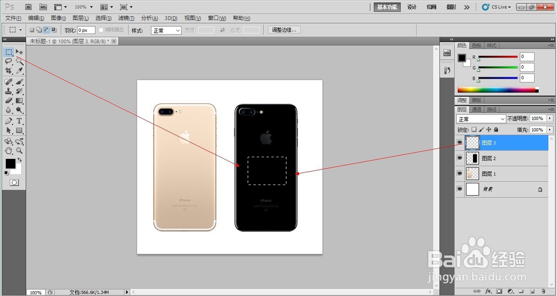Image resolution: width=557 pixels, height=296 pixels.
Task: Open Mini Bridge from the application bar
Action: pyautogui.click(x=43, y=7)
